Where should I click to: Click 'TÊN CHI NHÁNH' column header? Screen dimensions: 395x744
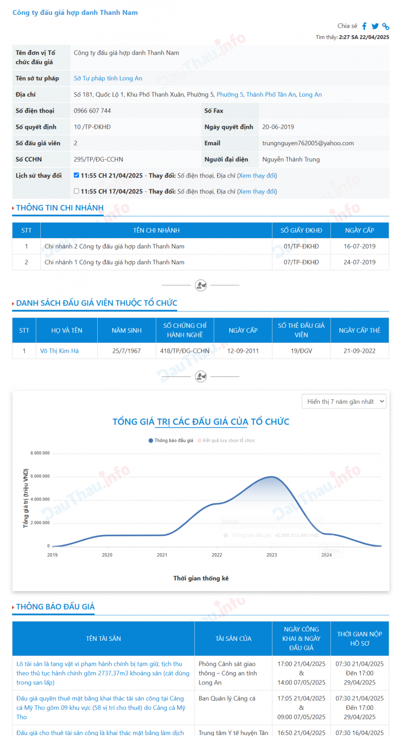[156, 230]
